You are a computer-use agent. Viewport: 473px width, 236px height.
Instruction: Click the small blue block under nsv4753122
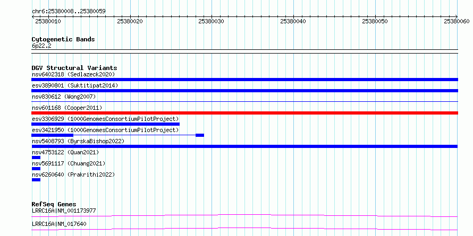coord(36,158)
